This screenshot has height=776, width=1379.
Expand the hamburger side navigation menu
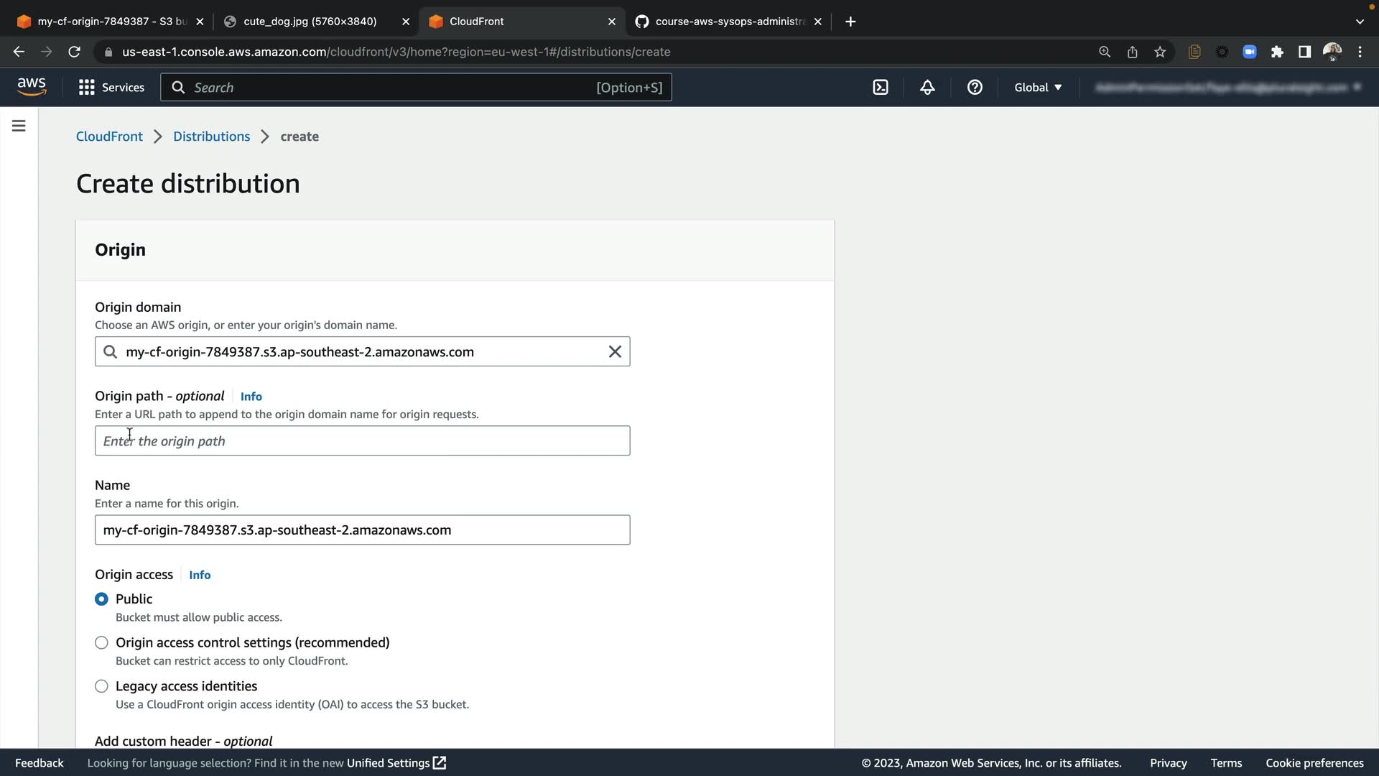click(19, 126)
